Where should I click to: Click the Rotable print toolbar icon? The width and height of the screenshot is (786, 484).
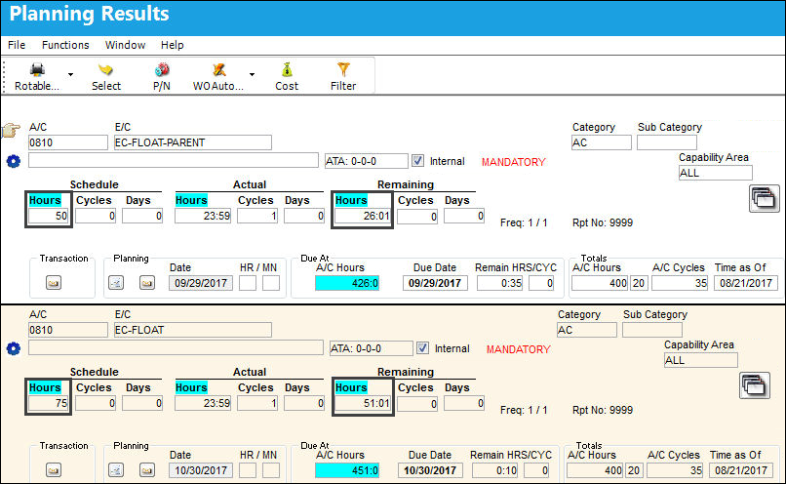click(x=37, y=69)
